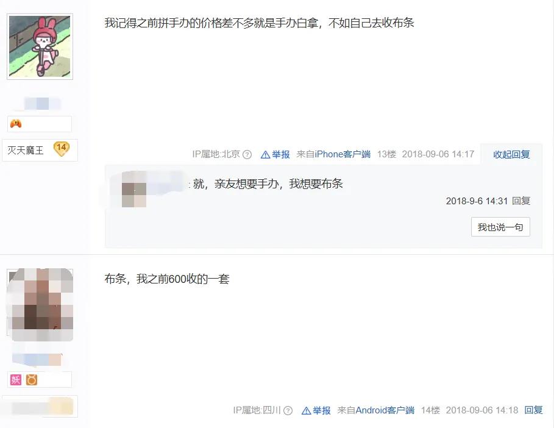
Task: Reply to the 14楼 post
Action: tap(533, 410)
